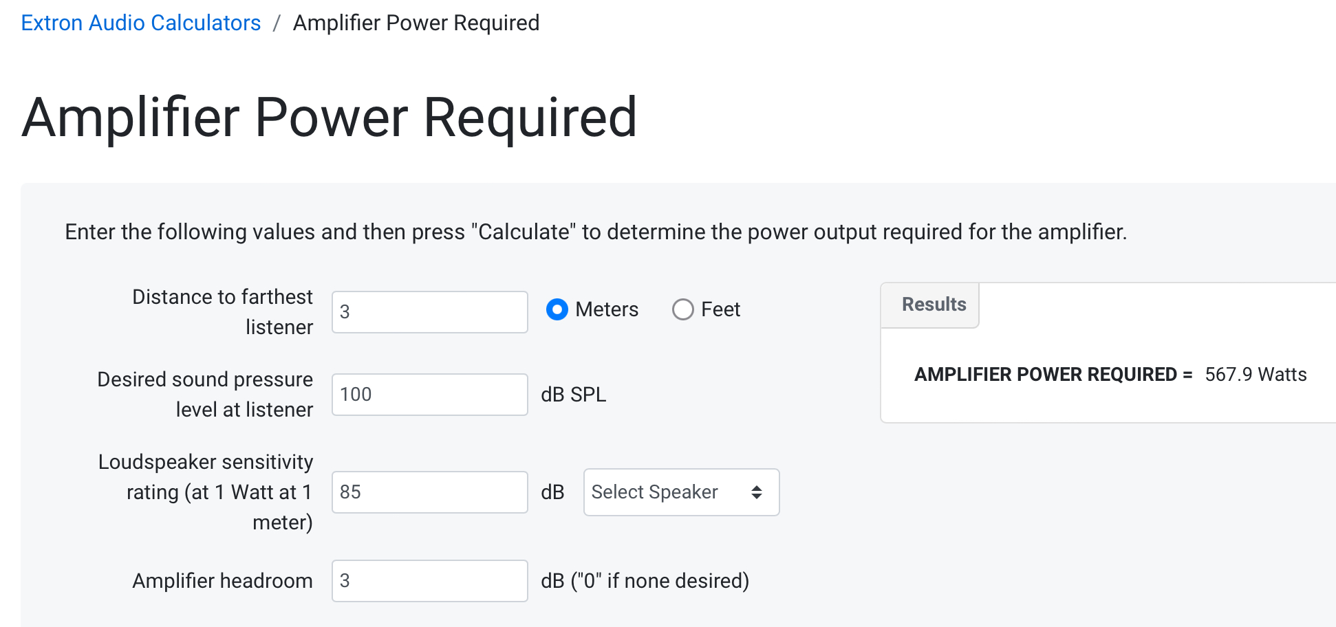Image resolution: width=1336 pixels, height=627 pixels.
Task: Open the Extron Audio Calculators breadcrumb link
Action: 141,23
